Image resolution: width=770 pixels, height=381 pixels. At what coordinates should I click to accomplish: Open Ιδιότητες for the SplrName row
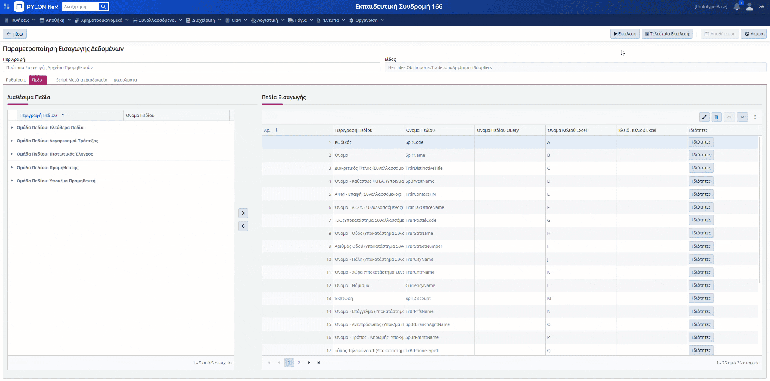pos(701,155)
